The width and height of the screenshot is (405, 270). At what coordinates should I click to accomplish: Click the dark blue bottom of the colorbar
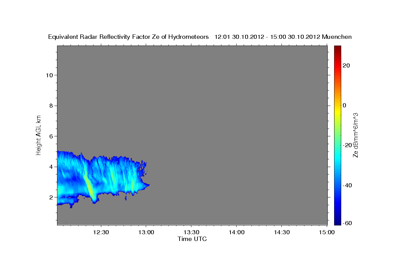337,221
